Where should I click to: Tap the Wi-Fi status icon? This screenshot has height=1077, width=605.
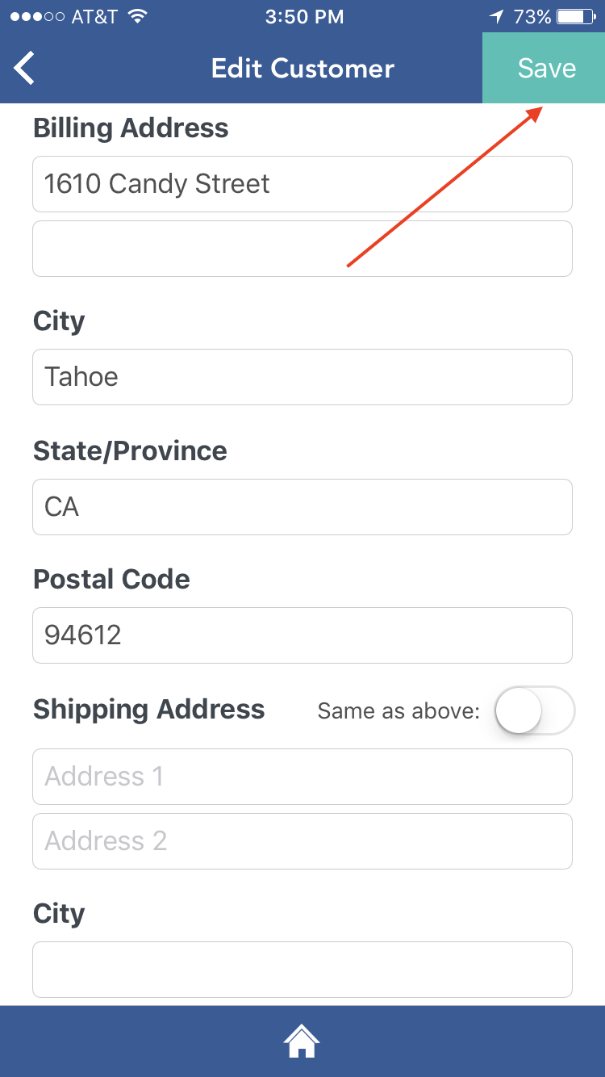pos(138,17)
